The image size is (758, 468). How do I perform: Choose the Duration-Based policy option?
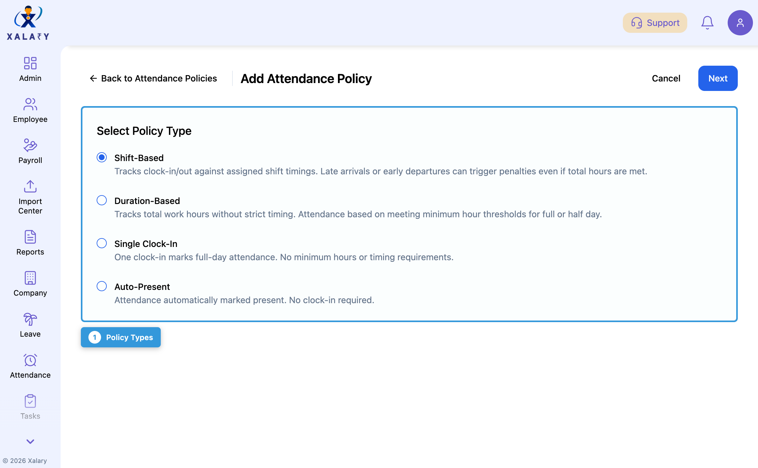click(x=102, y=201)
